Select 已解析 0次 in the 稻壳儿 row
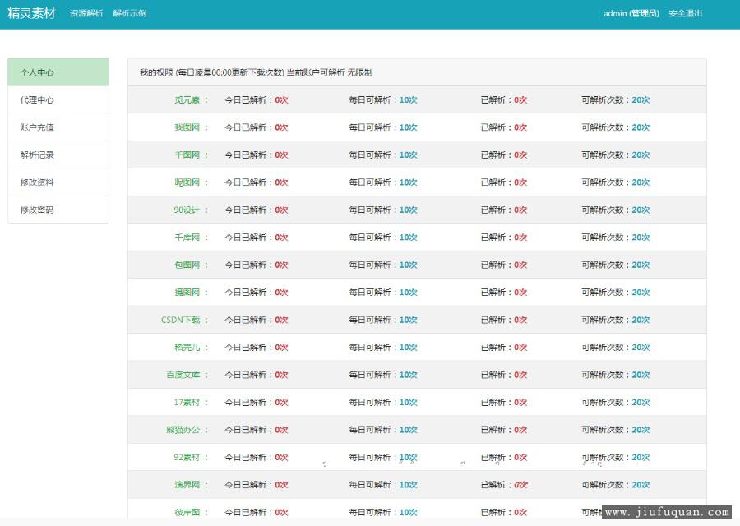The height and width of the screenshot is (526, 740). click(503, 347)
